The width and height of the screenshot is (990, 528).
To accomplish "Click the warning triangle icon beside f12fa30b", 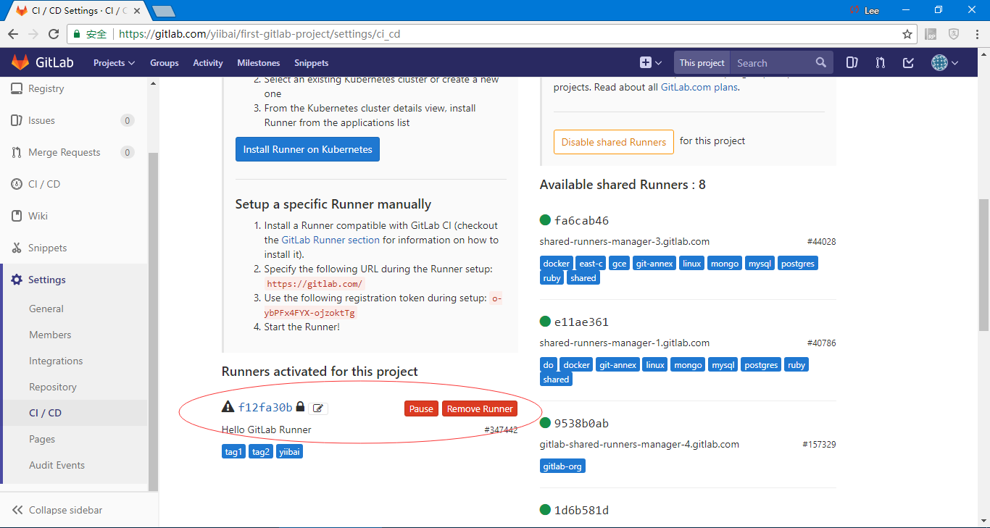I will (228, 407).
